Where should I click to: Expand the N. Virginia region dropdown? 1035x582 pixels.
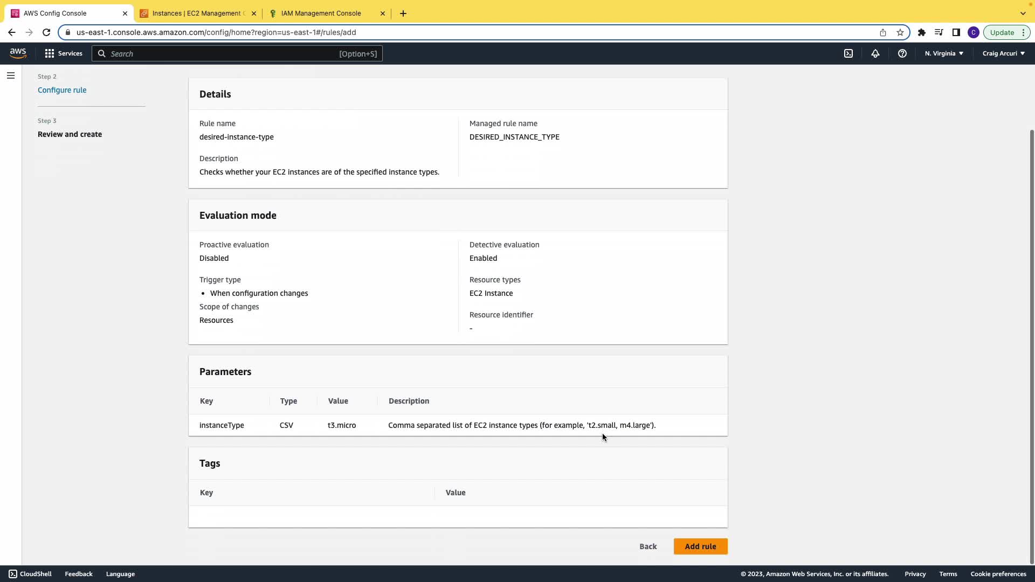944,53
